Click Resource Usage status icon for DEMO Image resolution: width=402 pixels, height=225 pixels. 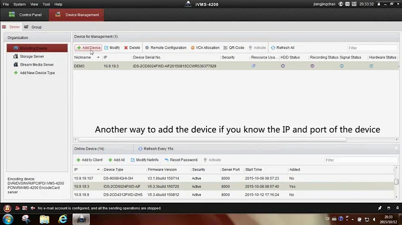click(x=253, y=66)
